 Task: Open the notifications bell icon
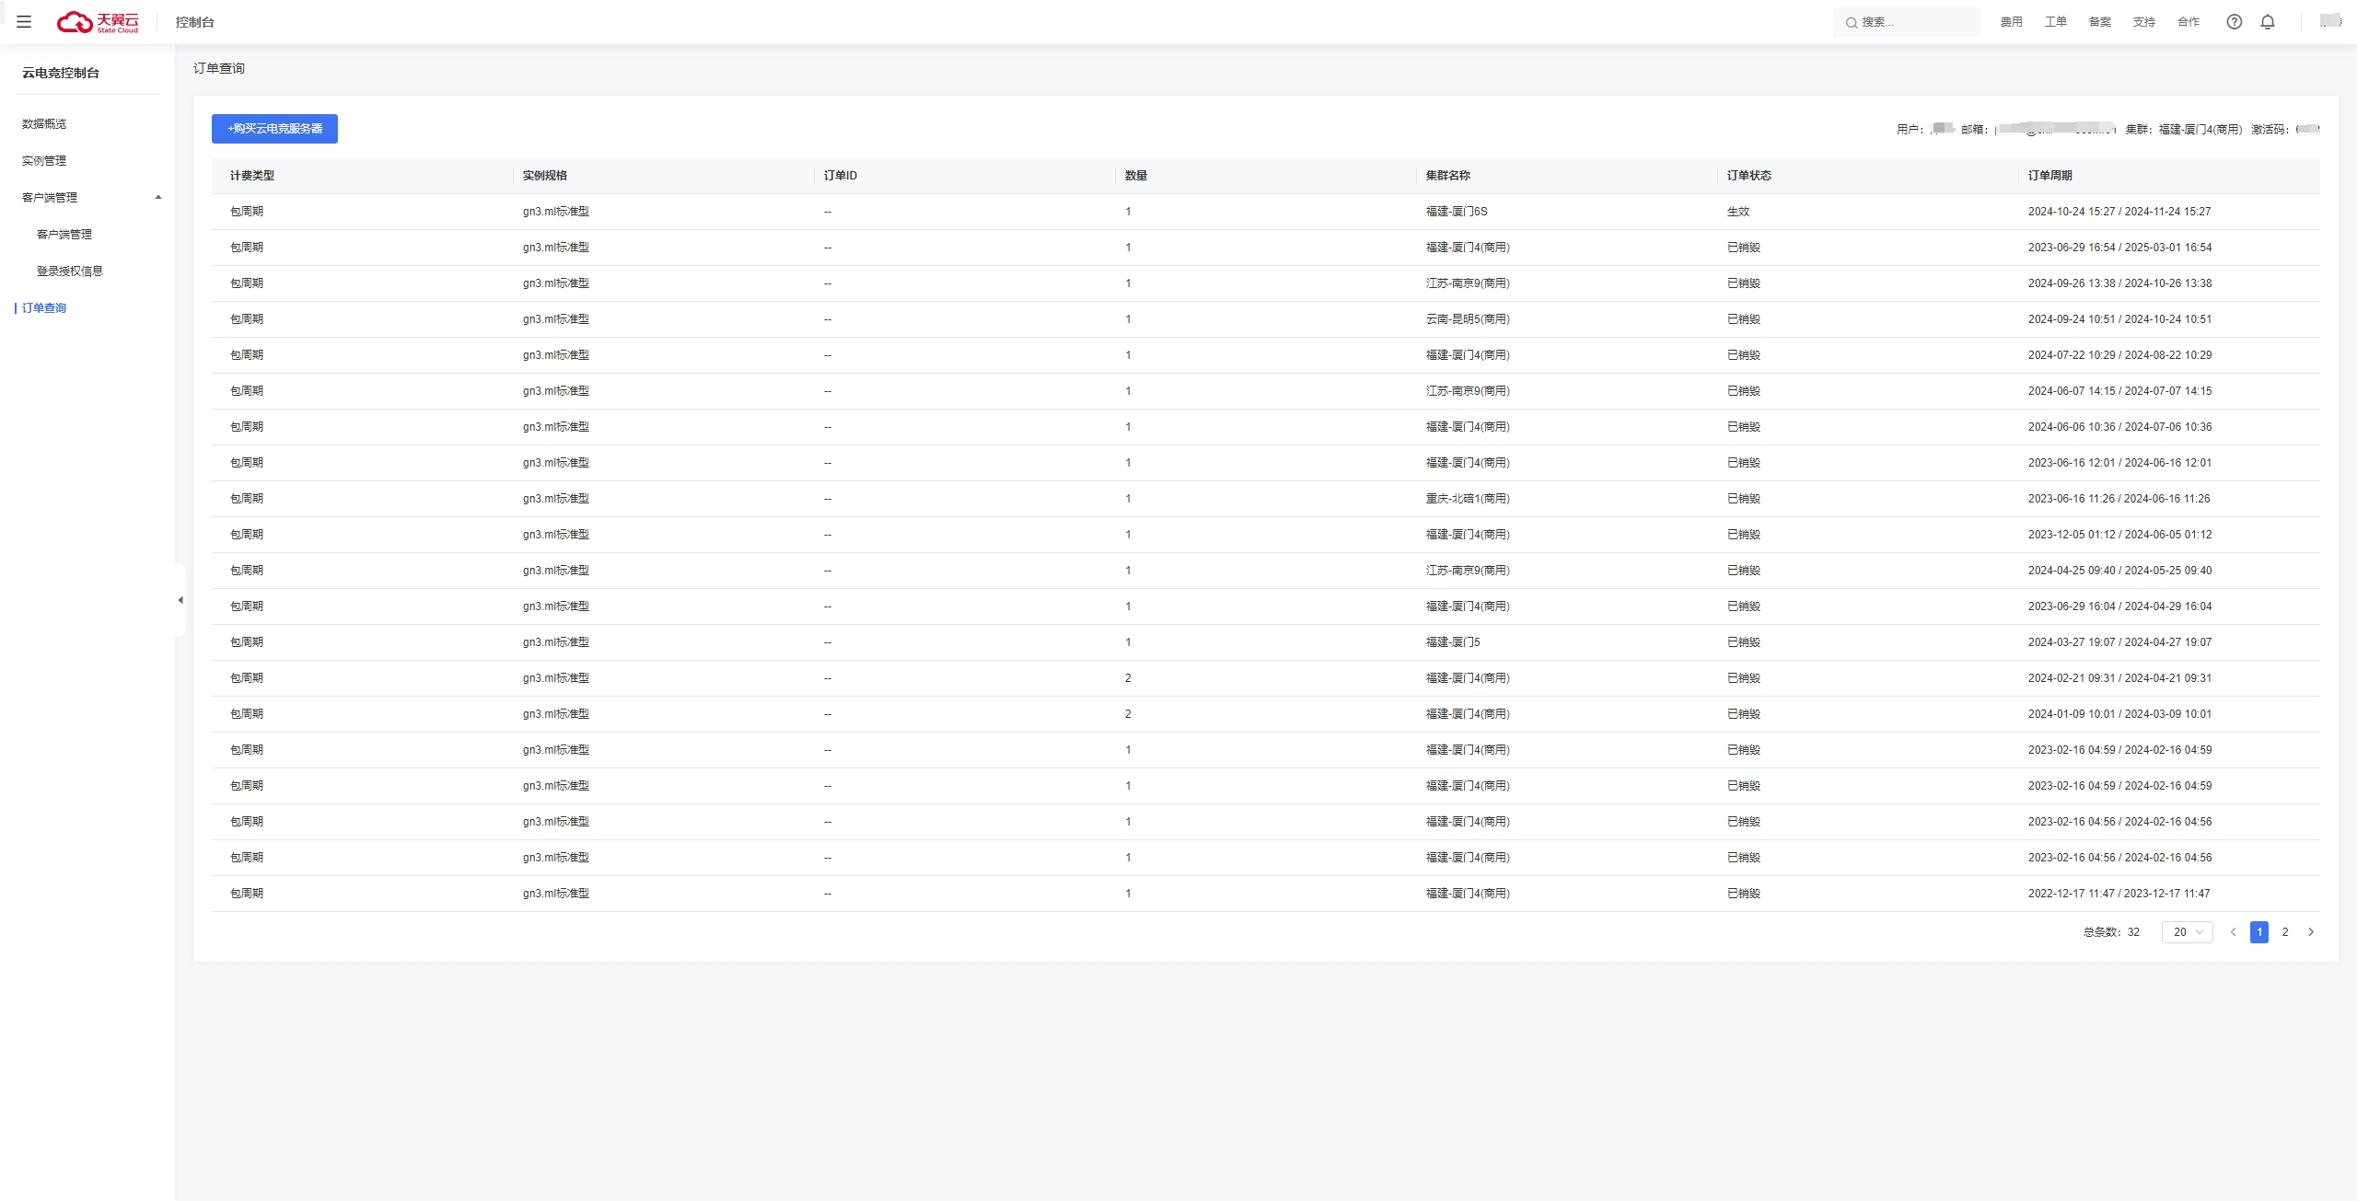2268,22
